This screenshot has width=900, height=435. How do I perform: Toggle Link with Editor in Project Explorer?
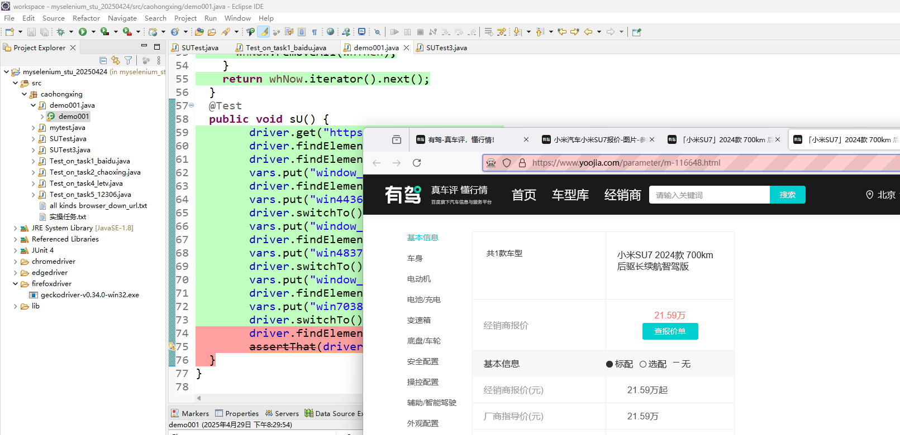click(116, 60)
